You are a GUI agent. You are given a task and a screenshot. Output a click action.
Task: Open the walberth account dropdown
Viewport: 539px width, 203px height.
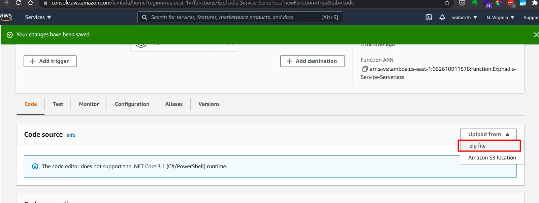pos(465,18)
